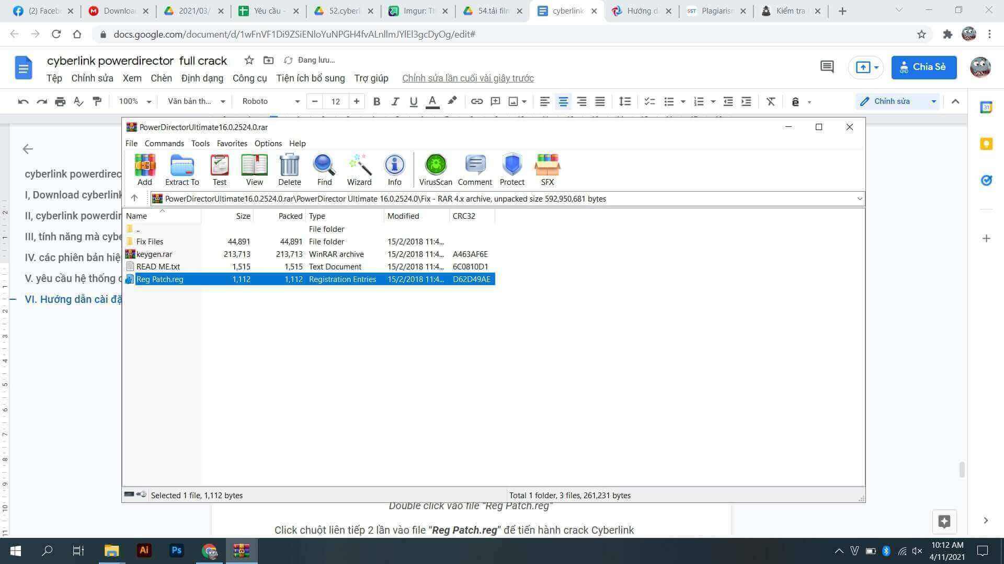The height and width of the screenshot is (564, 1004).
Task: Click the View file icon in WinRAR
Action: pyautogui.click(x=255, y=170)
